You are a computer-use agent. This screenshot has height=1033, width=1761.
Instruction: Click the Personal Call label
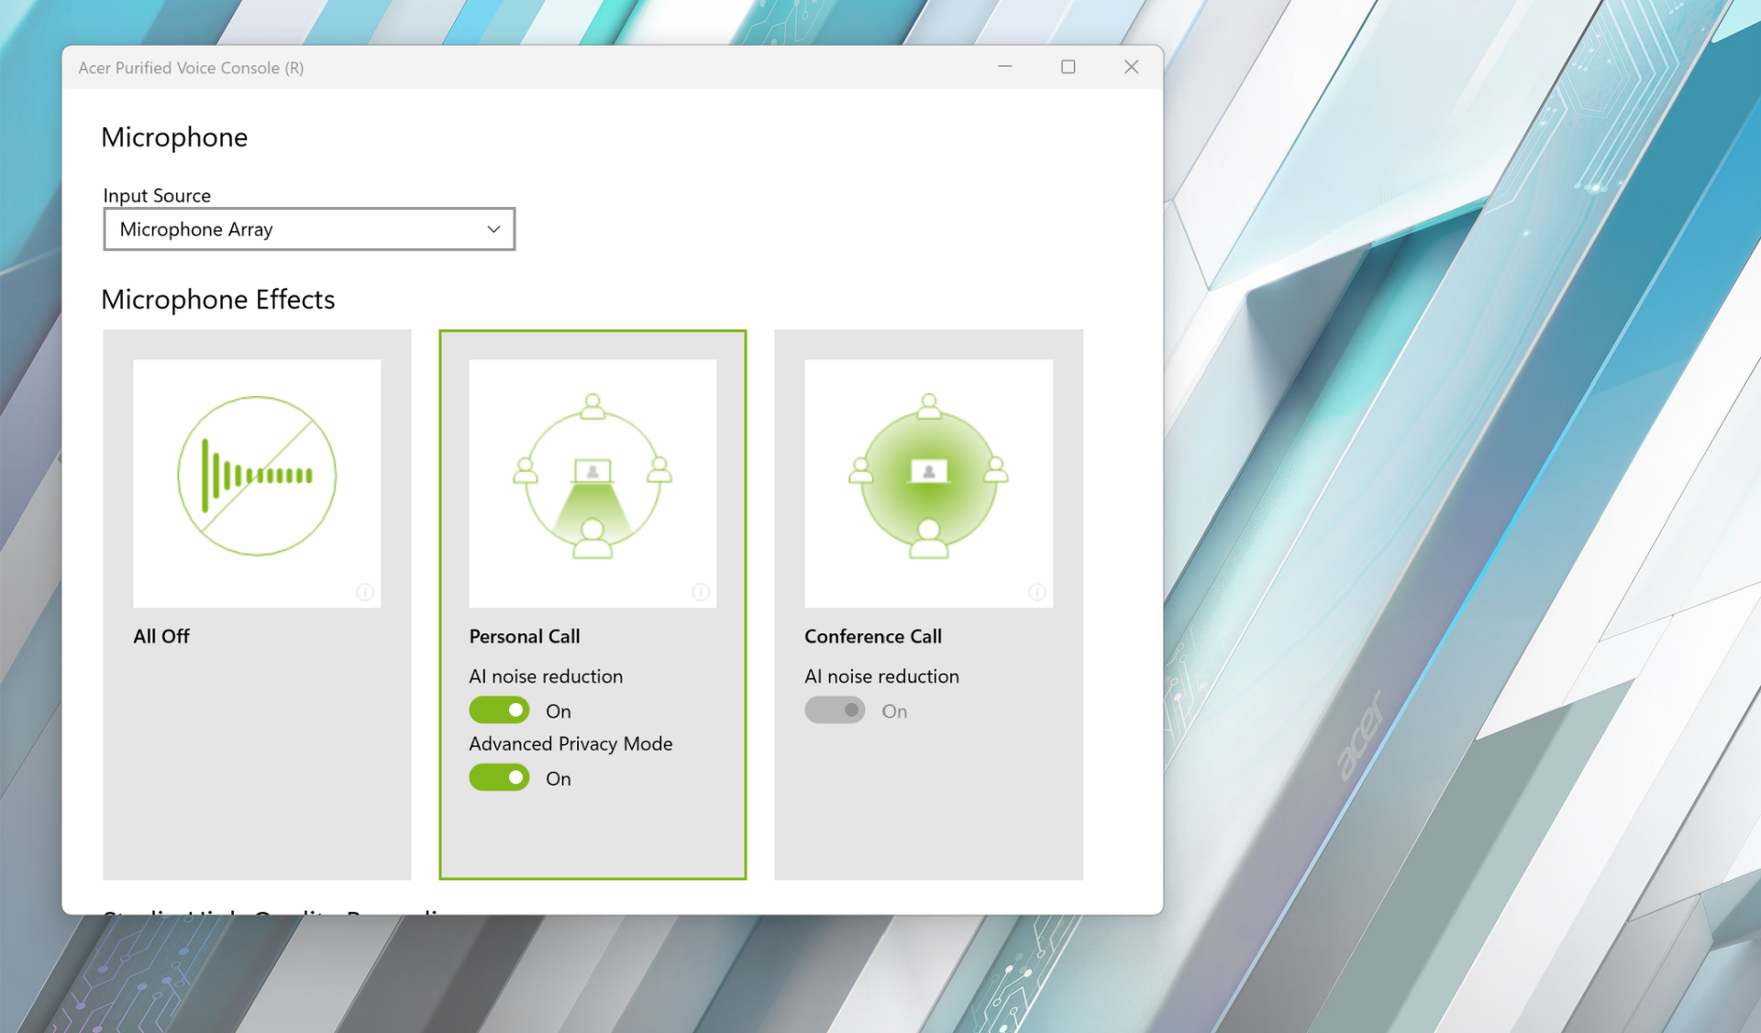tap(525, 636)
